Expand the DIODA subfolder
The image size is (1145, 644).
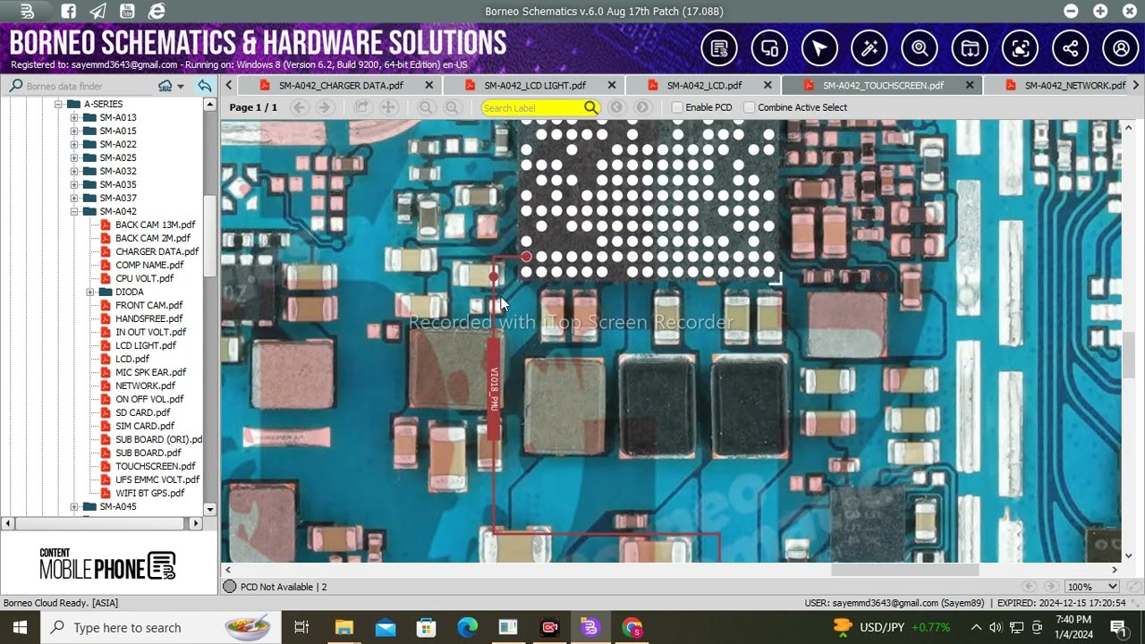coord(90,292)
